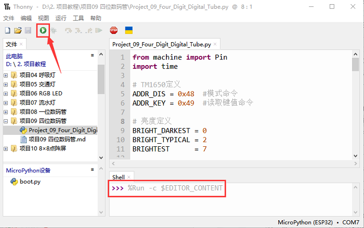Screen dimensions: 364x228
Task: Close the Project_09_Four_Digit_Digital_Tube.py editor tab
Action: pyautogui.click(x=214, y=45)
